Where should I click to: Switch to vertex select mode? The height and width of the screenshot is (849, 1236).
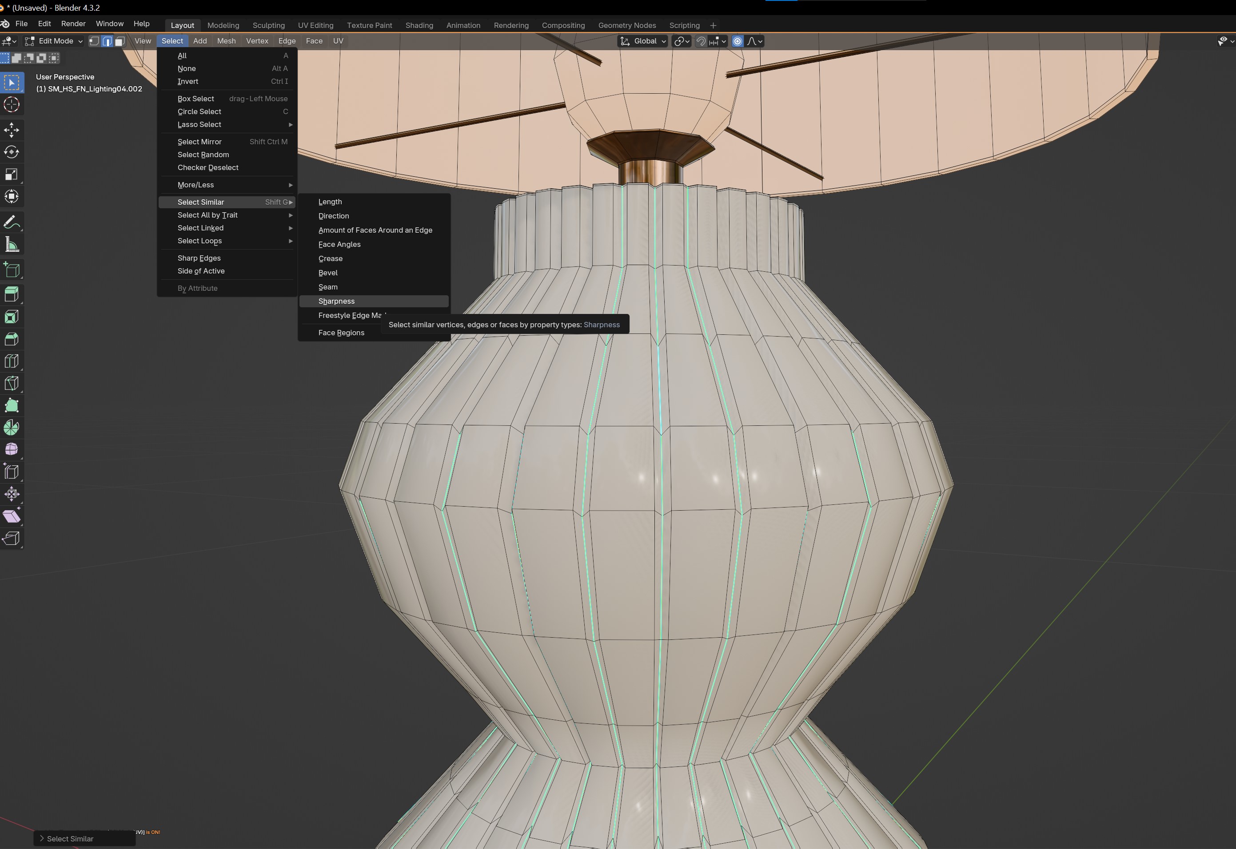[94, 41]
